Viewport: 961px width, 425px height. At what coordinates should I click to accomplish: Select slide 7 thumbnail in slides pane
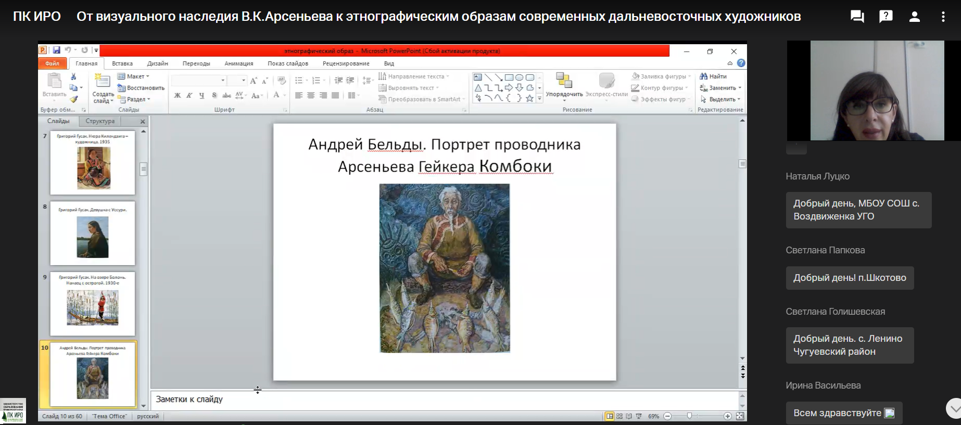point(93,163)
